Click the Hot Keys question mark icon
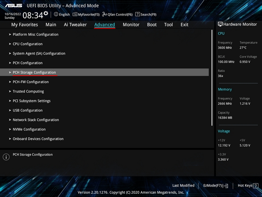Viewport: 262px width, 197px height. tap(256, 186)
